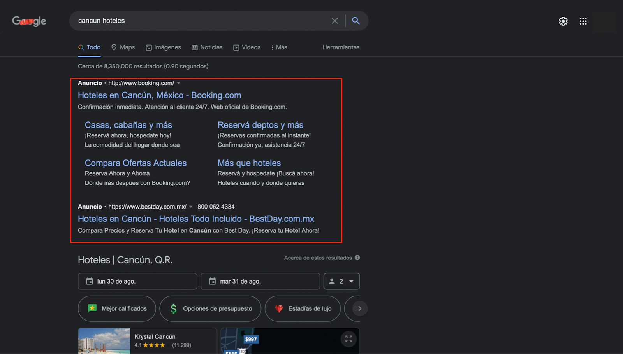Open the Google apps grid
Image resolution: width=623 pixels, height=354 pixels.
click(583, 21)
